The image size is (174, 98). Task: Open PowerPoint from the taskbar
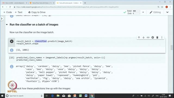(x=75, y=96)
